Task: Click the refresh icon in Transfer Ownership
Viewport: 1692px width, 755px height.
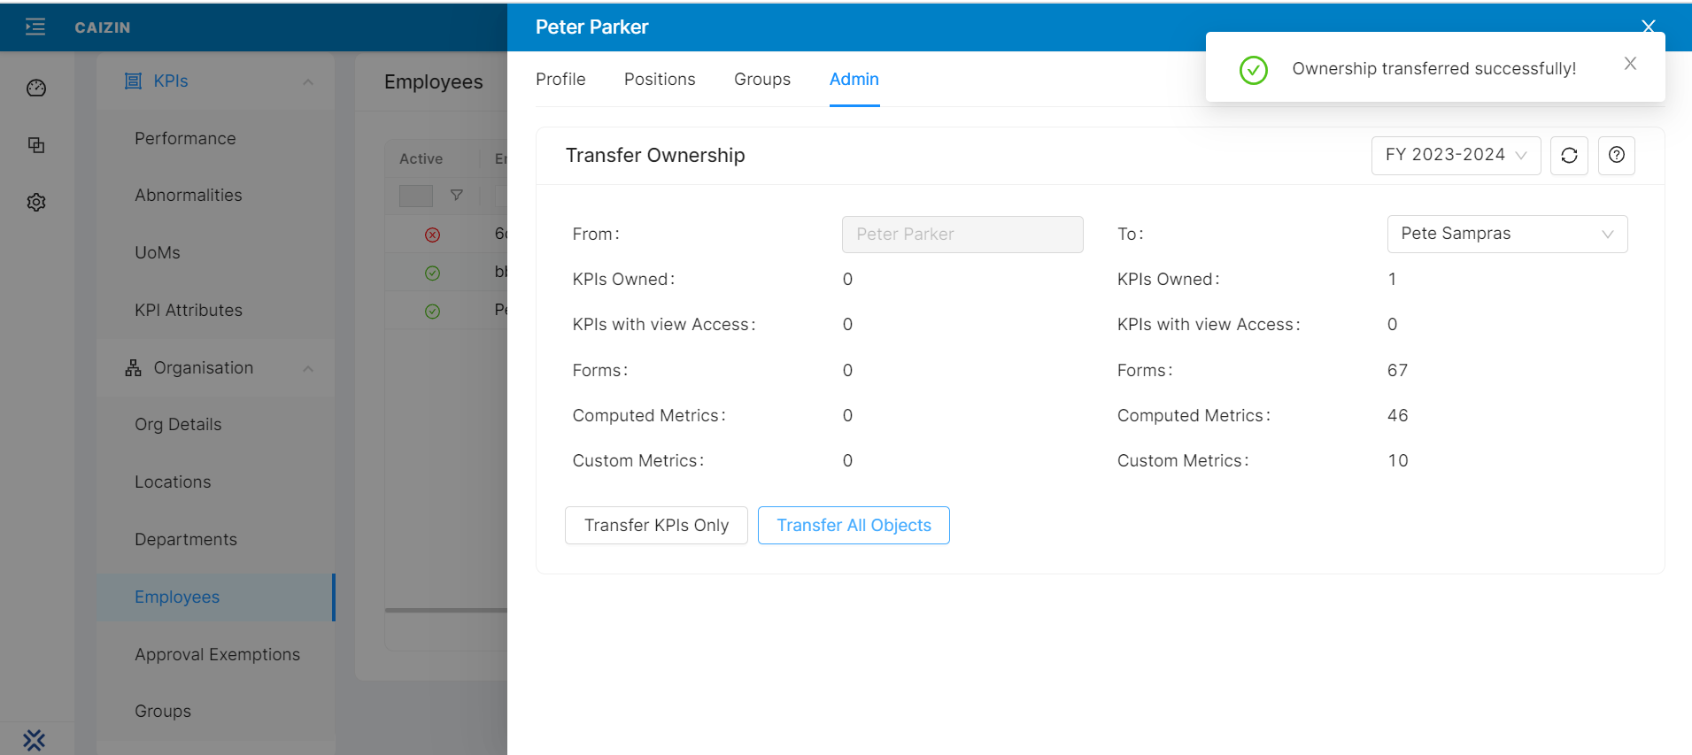Action: click(1569, 156)
